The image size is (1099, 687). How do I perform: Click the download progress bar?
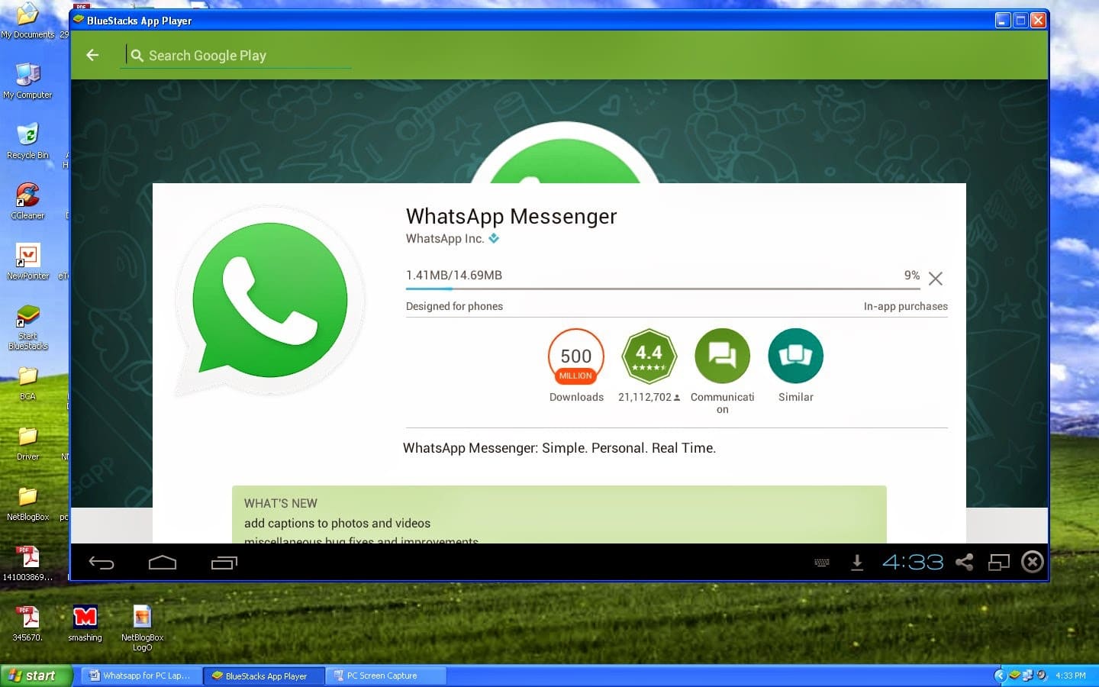pyautogui.click(x=662, y=289)
